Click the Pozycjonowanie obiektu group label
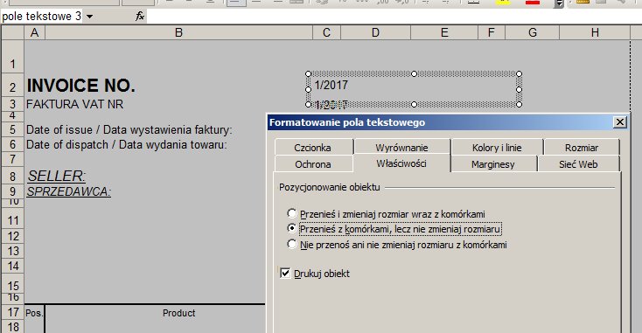 [330, 187]
